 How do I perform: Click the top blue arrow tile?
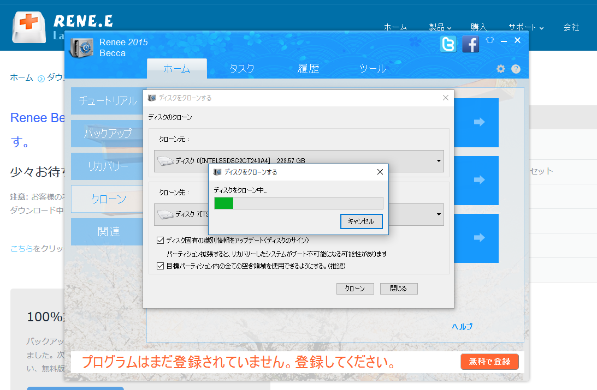[476, 122]
